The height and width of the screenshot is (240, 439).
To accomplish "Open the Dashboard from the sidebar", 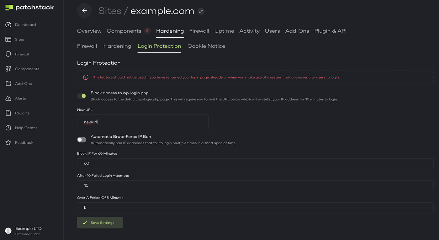I will [25, 24].
